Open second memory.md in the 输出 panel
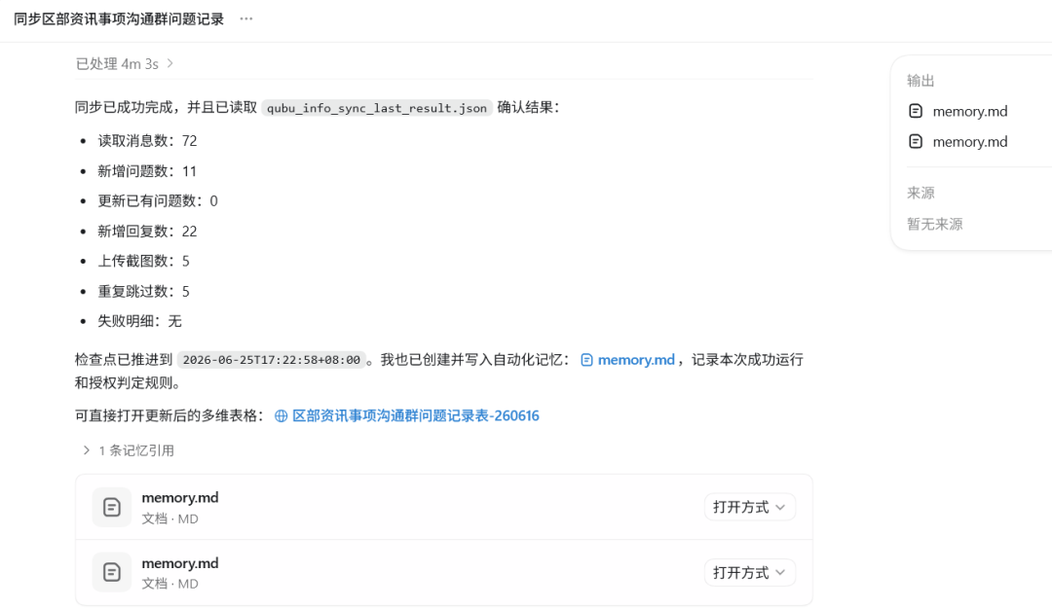Viewport: 1052px width, 609px height. tap(969, 141)
